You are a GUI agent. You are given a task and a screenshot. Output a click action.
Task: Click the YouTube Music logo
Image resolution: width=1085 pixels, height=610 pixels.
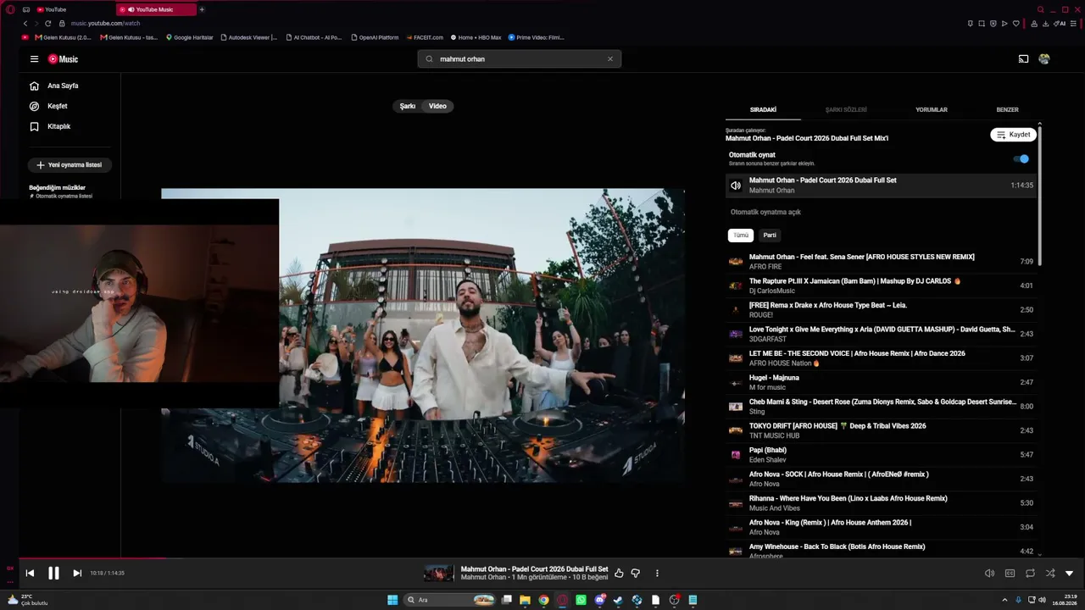pyautogui.click(x=63, y=59)
